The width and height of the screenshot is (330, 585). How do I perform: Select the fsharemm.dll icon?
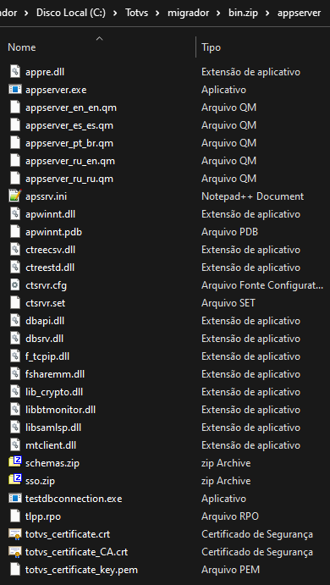(15, 374)
